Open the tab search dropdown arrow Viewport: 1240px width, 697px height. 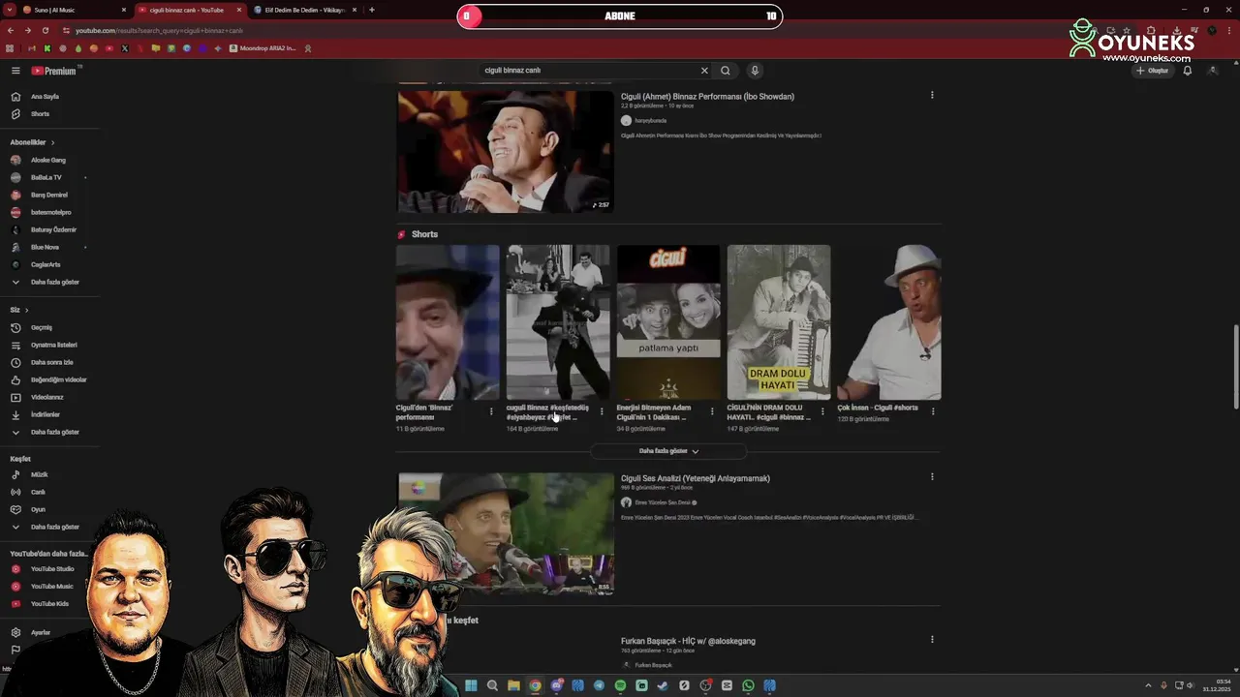tap(10, 10)
